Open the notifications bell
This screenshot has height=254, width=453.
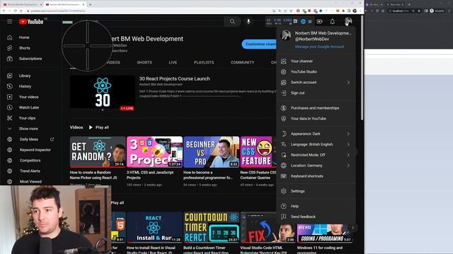pyautogui.click(x=332, y=22)
